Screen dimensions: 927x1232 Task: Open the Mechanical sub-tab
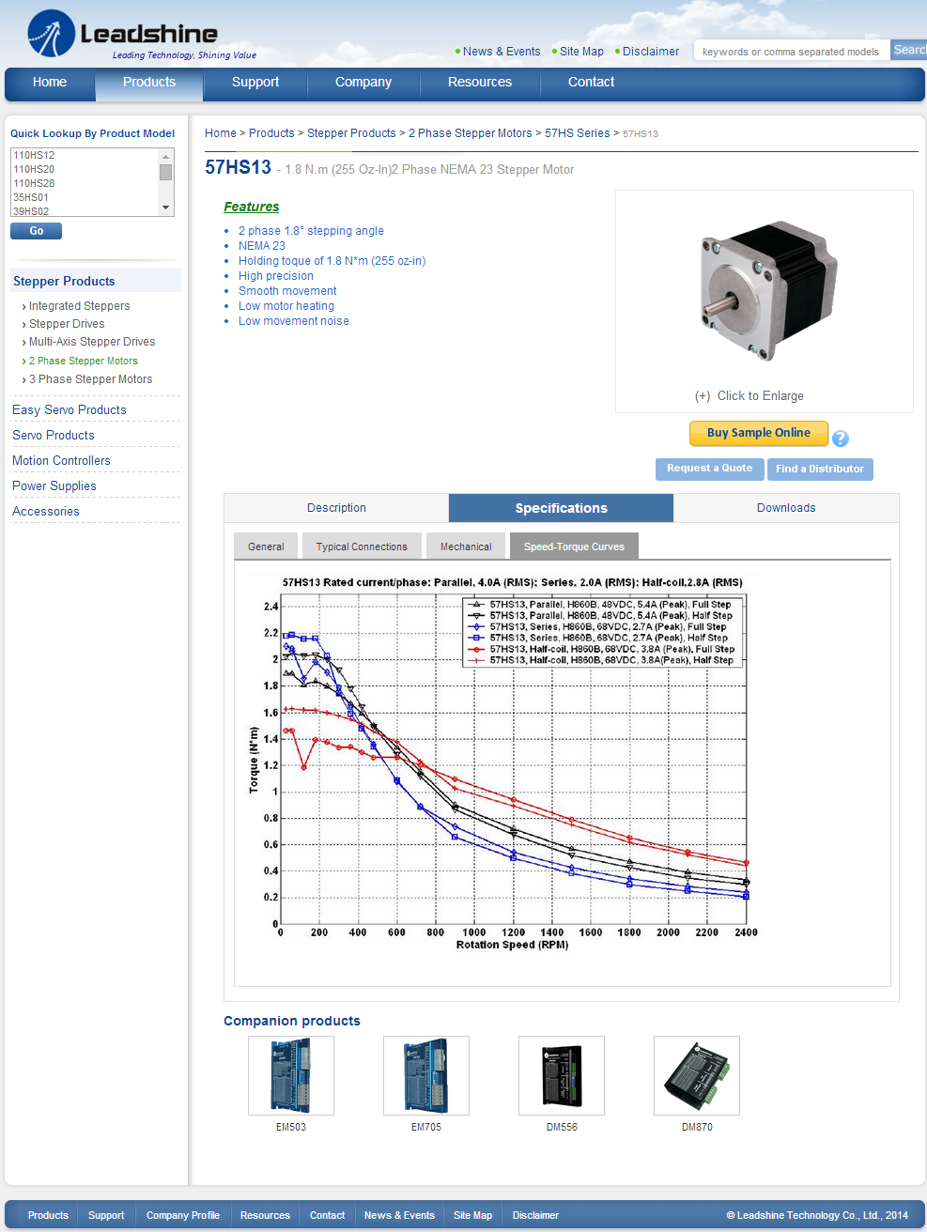466,547
